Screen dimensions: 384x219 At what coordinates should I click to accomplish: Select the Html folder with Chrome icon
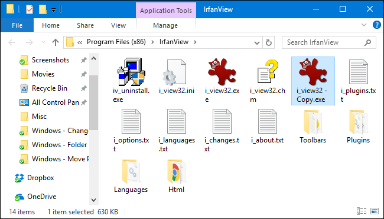pos(176,172)
